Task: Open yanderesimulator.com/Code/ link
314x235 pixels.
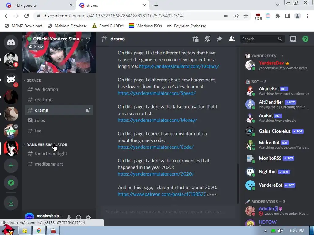Action: pos(155,147)
